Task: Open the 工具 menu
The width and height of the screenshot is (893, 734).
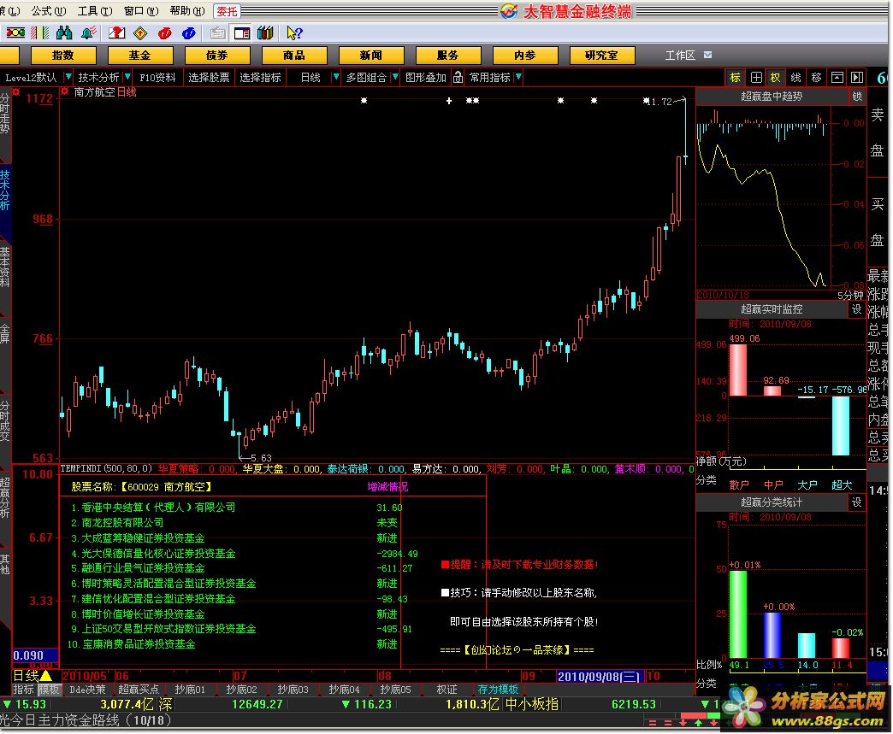Action: tap(95, 11)
